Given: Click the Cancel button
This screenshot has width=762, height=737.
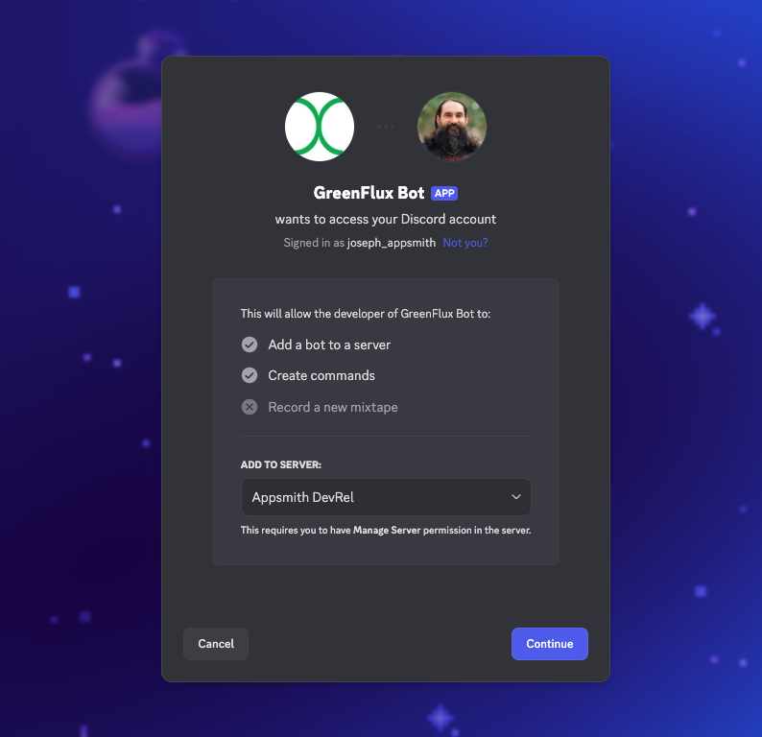Looking at the screenshot, I should click(x=216, y=644).
